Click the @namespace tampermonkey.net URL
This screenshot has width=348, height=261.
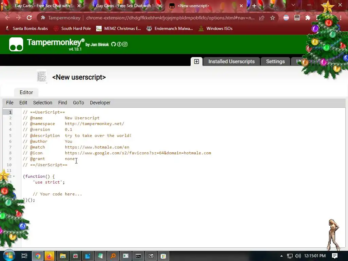(94, 124)
